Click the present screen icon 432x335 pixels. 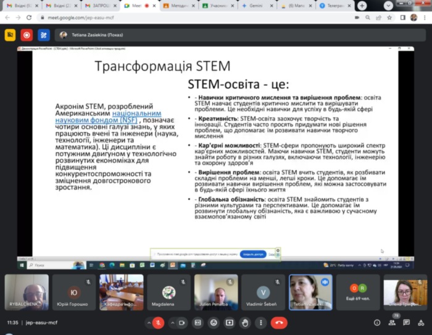(230, 322)
